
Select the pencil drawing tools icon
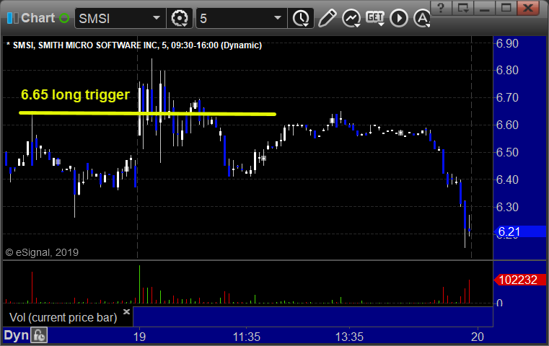pyautogui.click(x=327, y=18)
